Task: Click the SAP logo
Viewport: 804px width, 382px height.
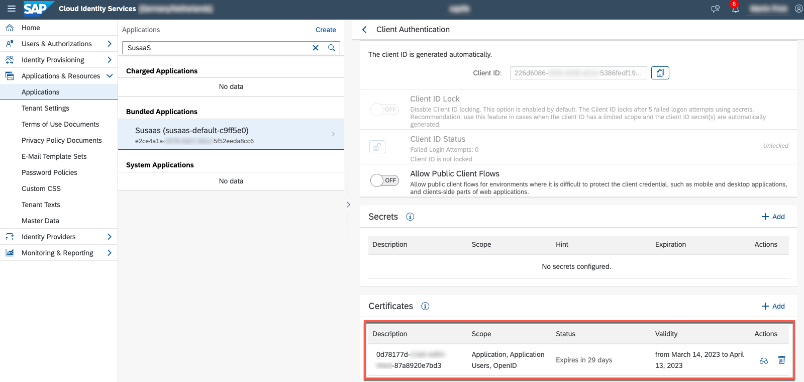Action: pyautogui.click(x=38, y=9)
